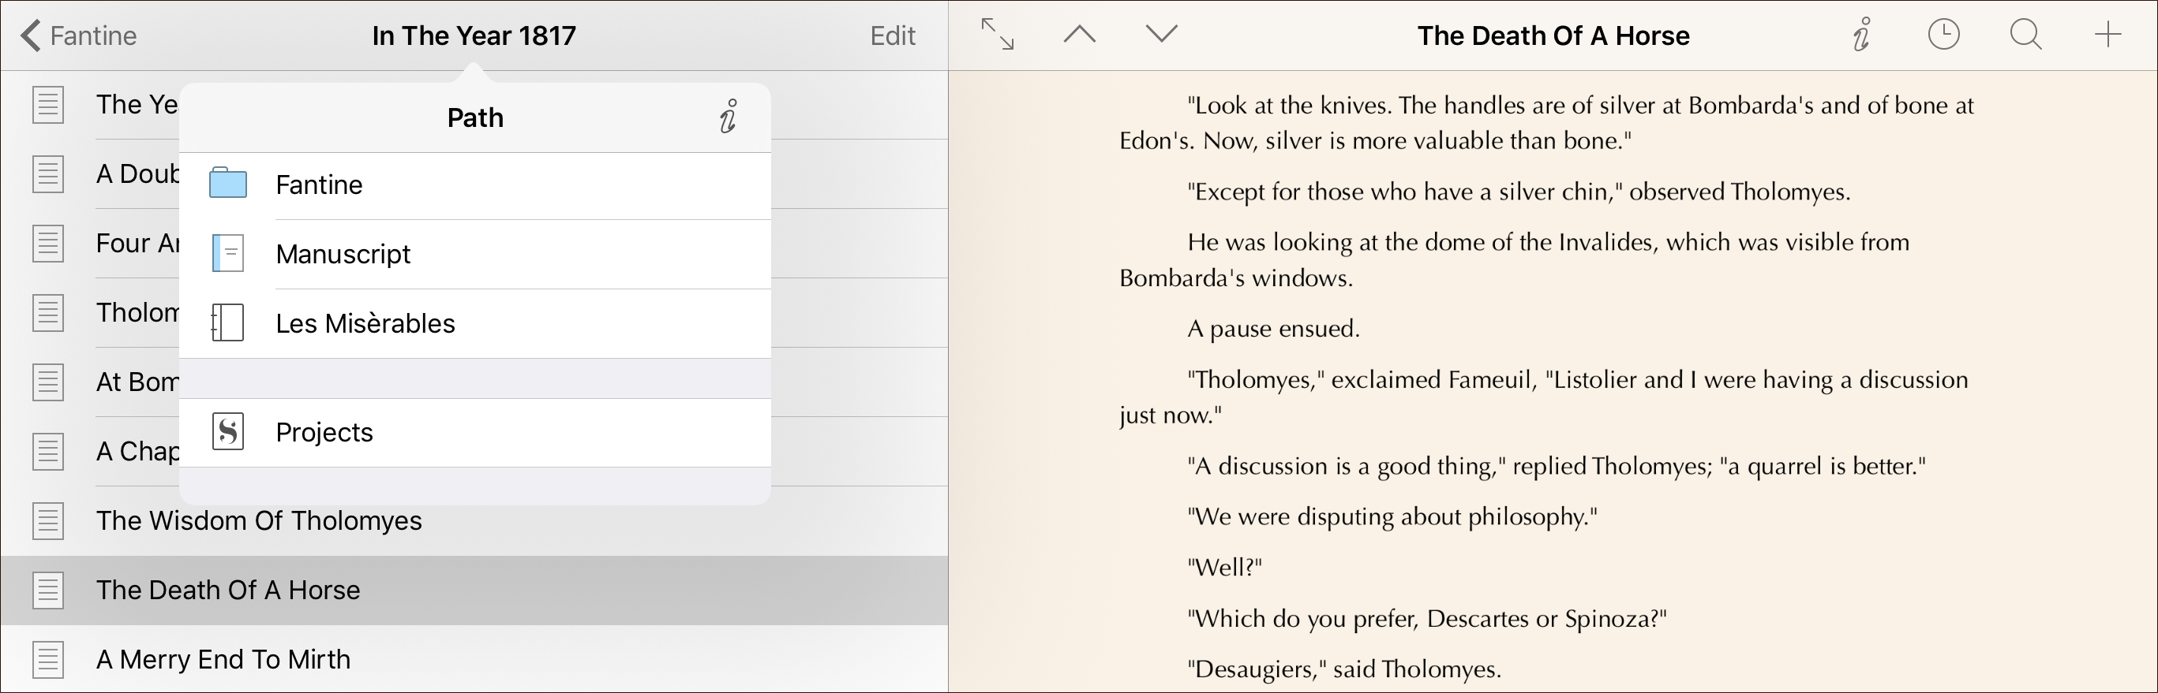2158x693 pixels.
Task: Select The Death Of A Horse row
Action: coord(474,591)
